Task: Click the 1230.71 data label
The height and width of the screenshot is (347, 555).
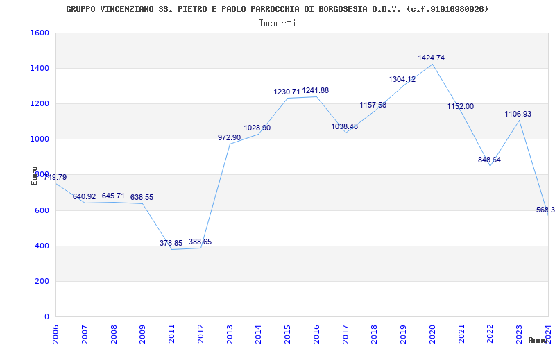Action: click(287, 92)
